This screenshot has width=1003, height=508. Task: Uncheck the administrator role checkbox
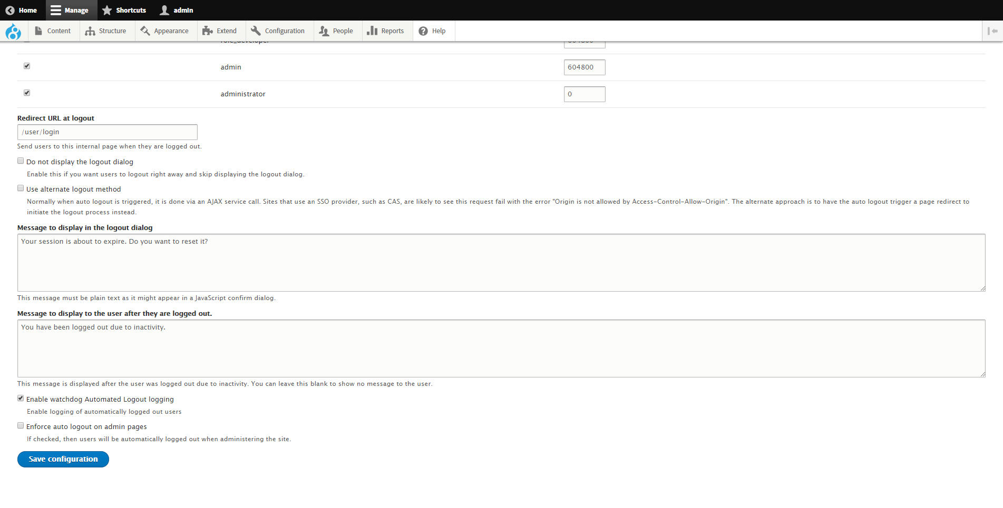click(27, 93)
